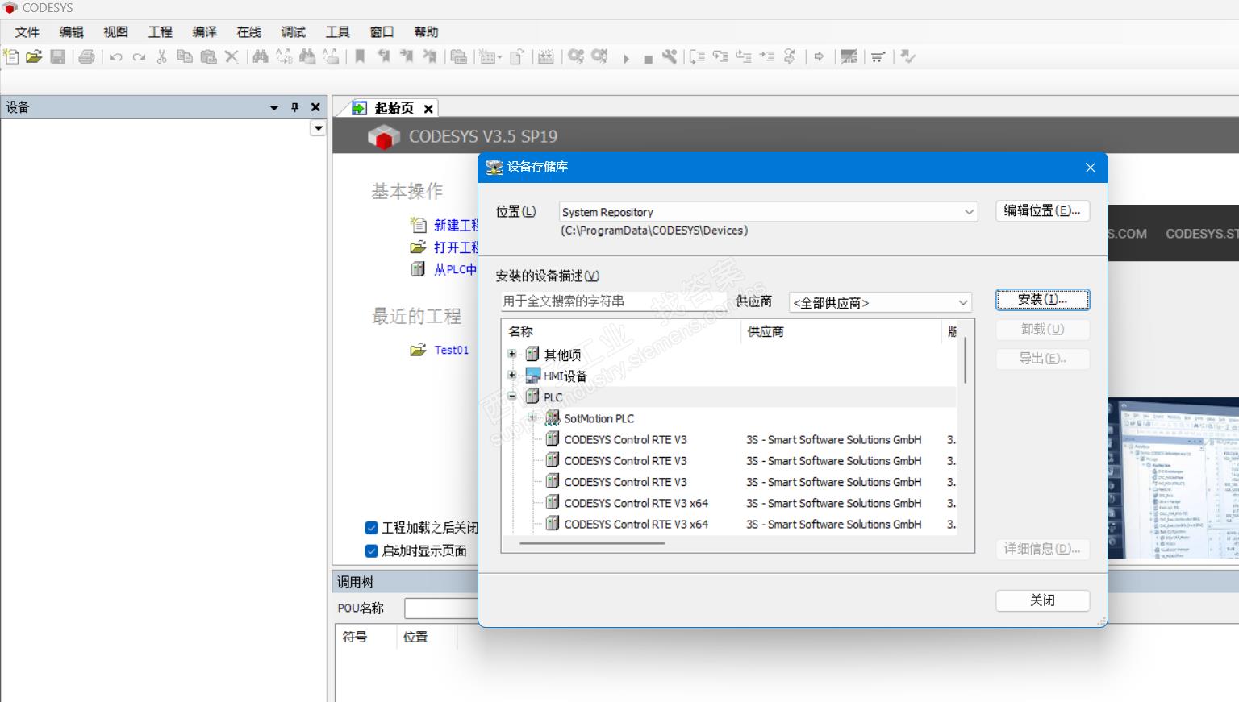Close the 起始页 tab
Image resolution: width=1239 pixels, height=702 pixels.
click(429, 109)
